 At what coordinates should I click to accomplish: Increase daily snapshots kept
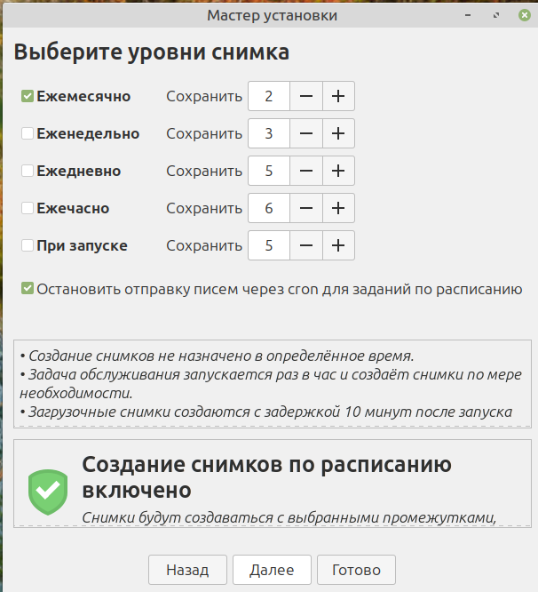tap(337, 172)
